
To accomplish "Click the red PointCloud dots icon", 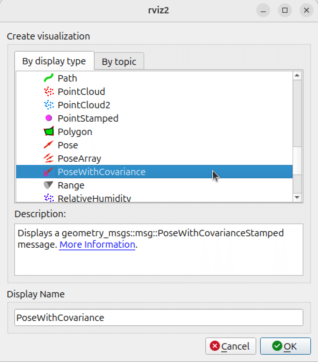I will (x=49, y=91).
